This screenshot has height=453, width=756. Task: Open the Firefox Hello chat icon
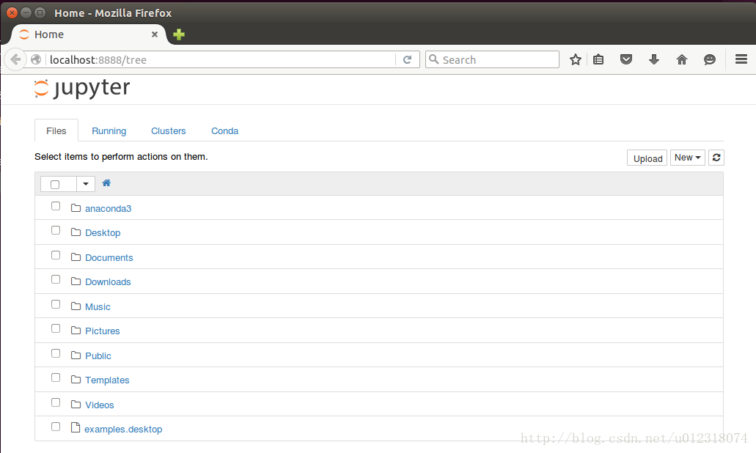tap(710, 60)
